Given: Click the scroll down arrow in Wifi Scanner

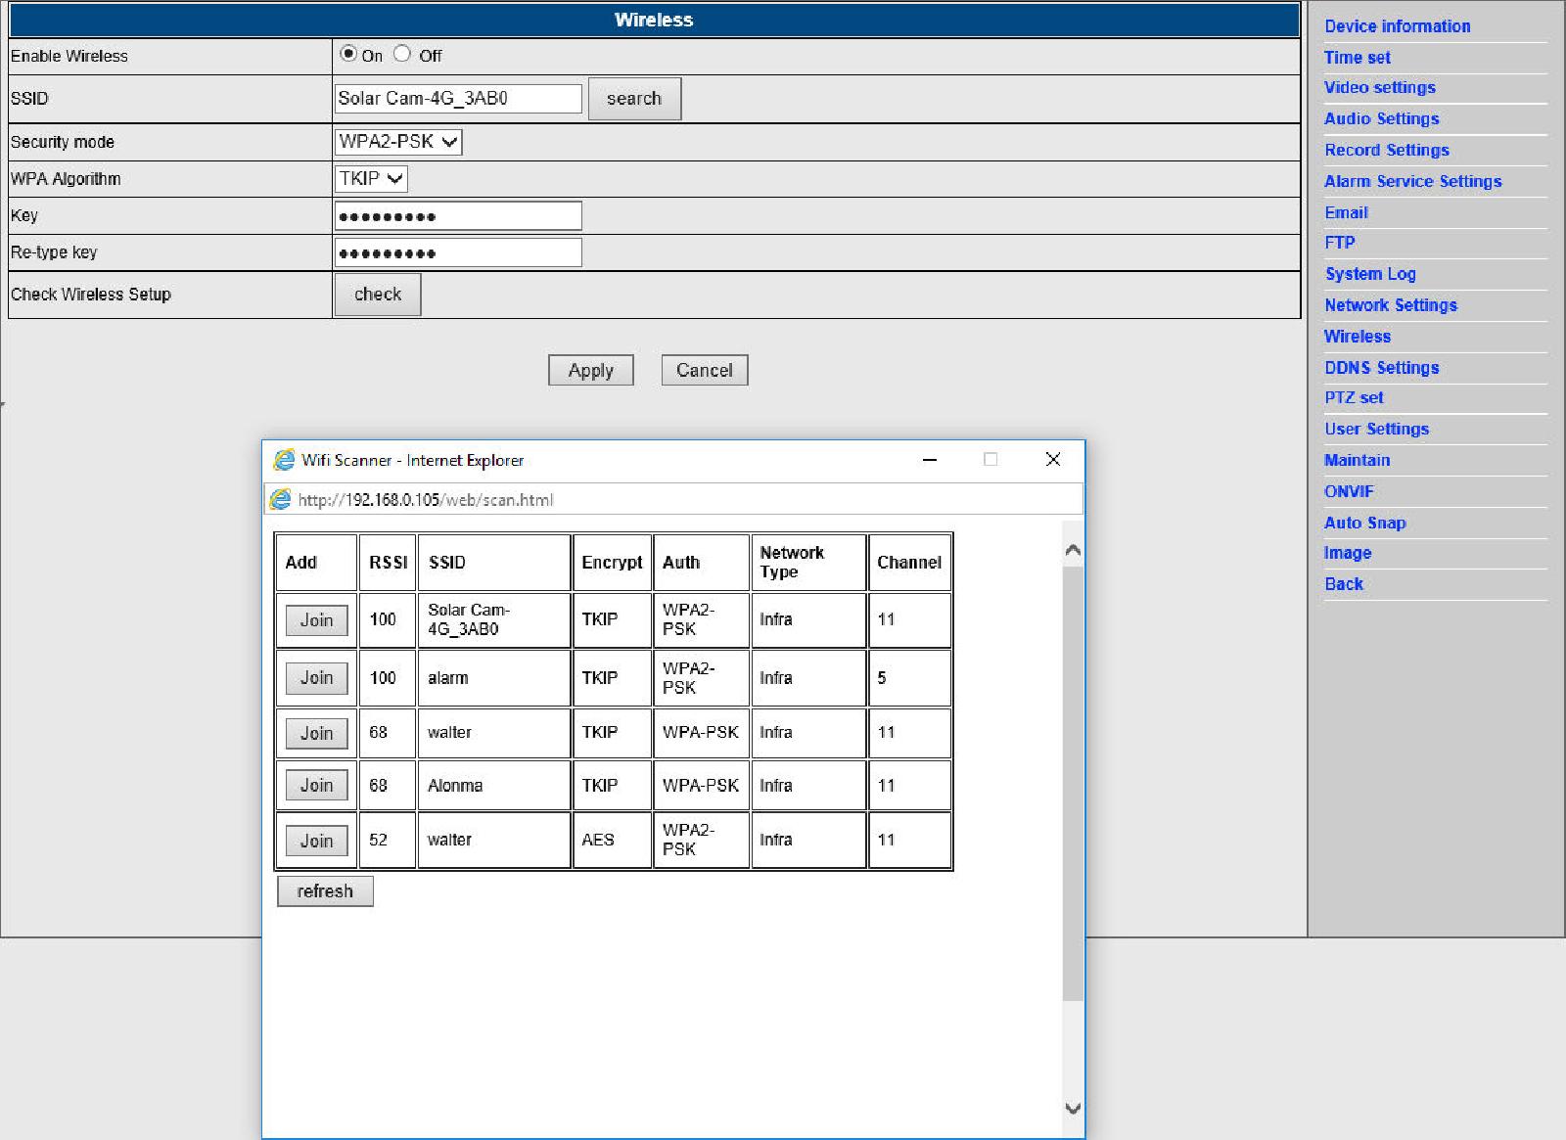Looking at the screenshot, I should [1073, 1108].
